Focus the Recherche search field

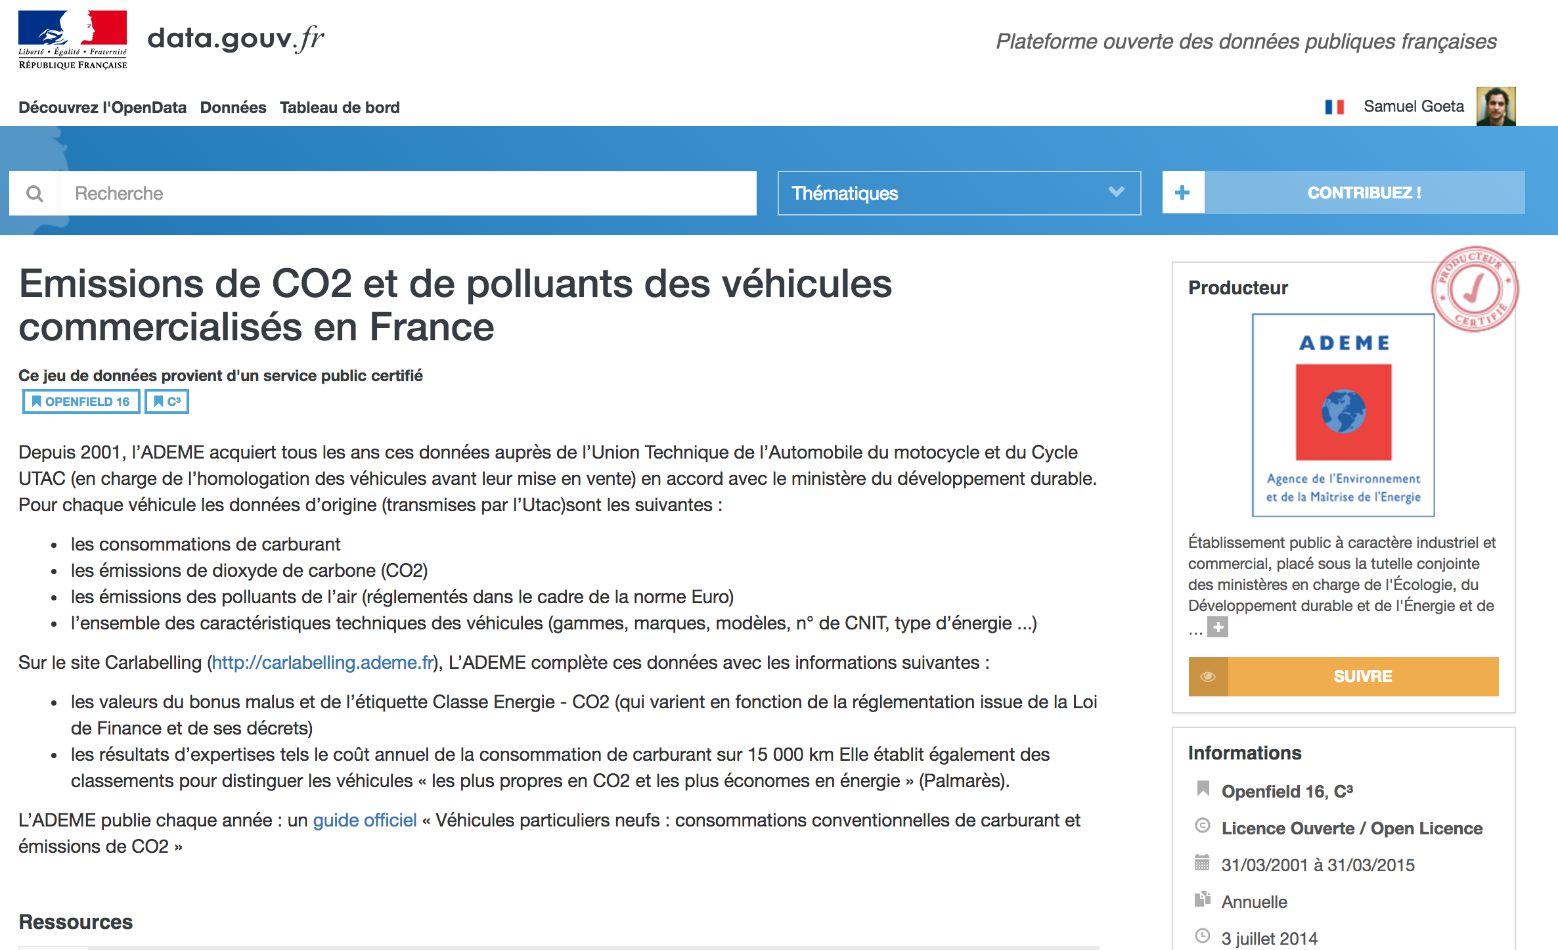click(407, 193)
